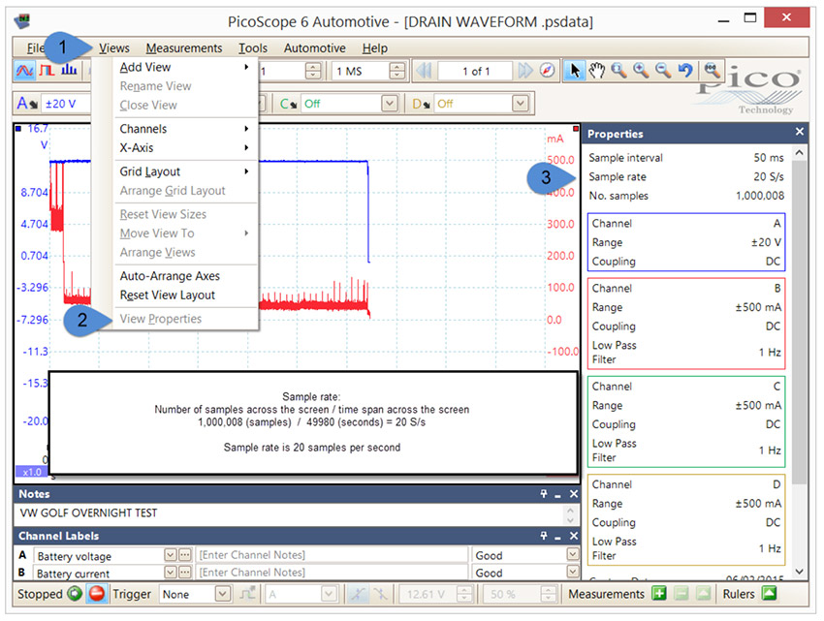Add a measurement with green plus
This screenshot has height=621, width=824.
(x=658, y=594)
